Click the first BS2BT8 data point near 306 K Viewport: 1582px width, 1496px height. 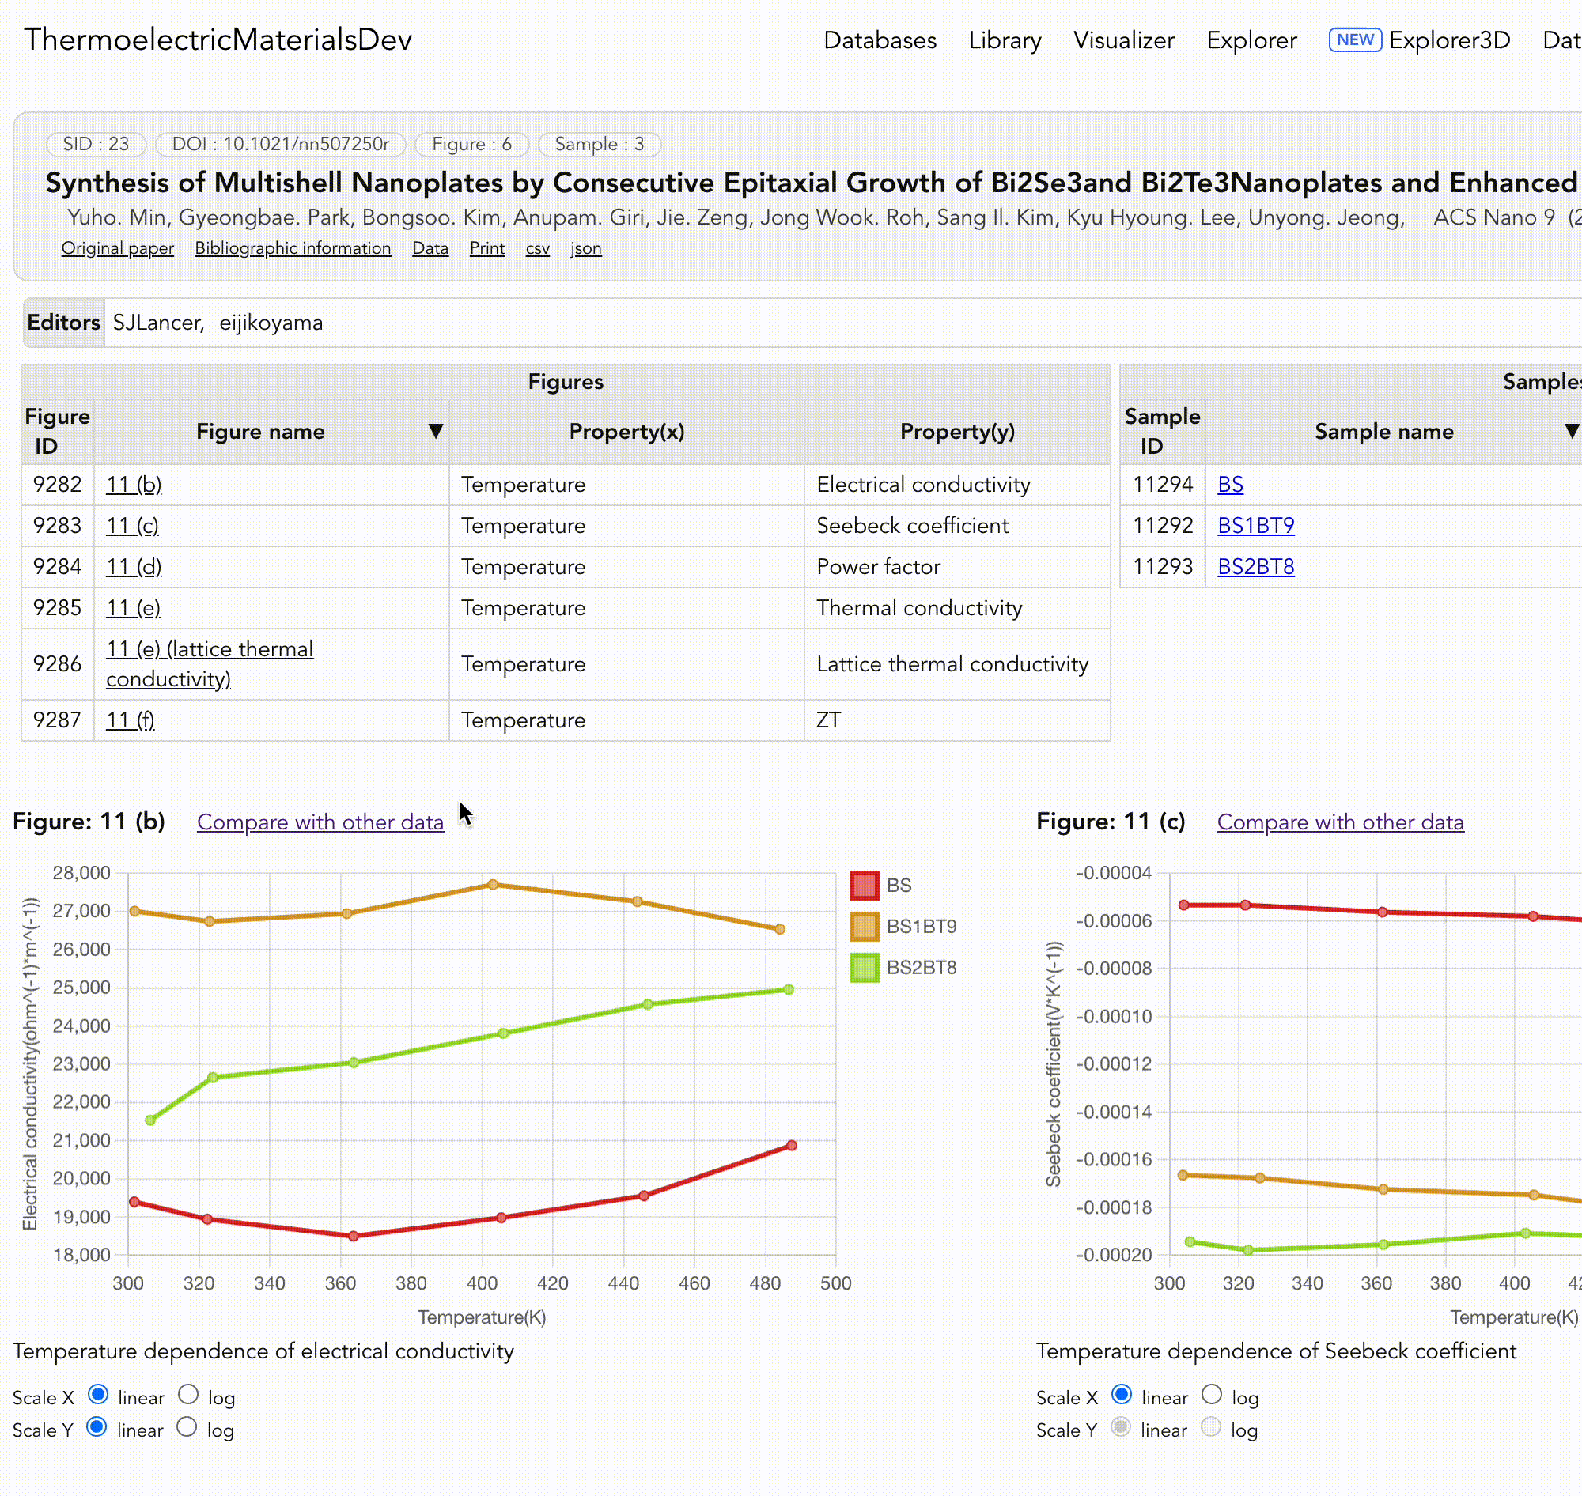(x=150, y=1120)
